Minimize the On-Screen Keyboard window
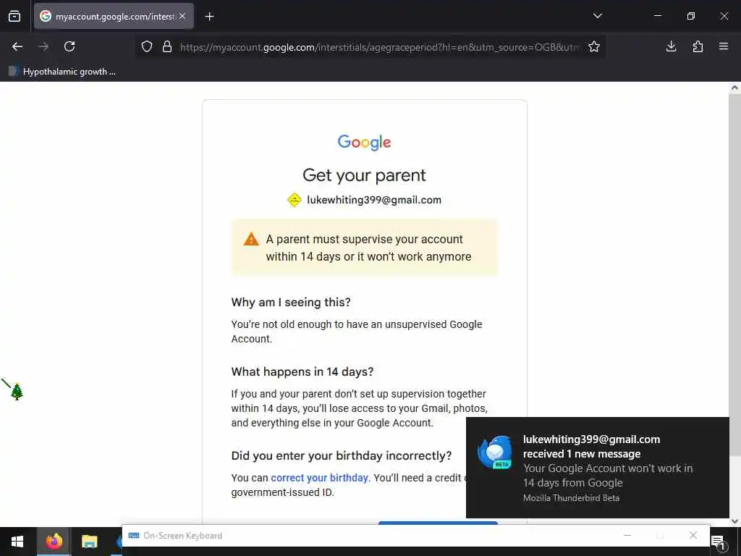 pyautogui.click(x=627, y=535)
